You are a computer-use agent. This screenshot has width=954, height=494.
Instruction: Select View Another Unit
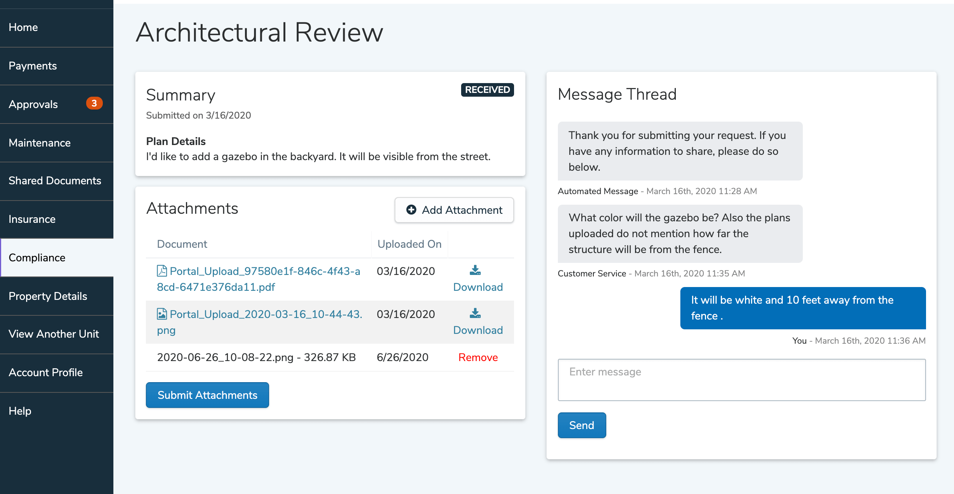point(54,334)
